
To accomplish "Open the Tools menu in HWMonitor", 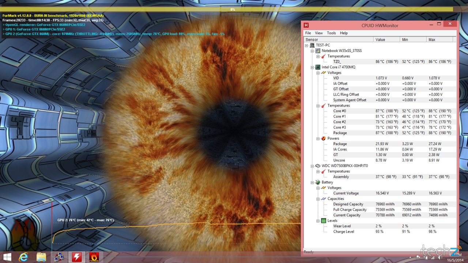I will pos(331,33).
